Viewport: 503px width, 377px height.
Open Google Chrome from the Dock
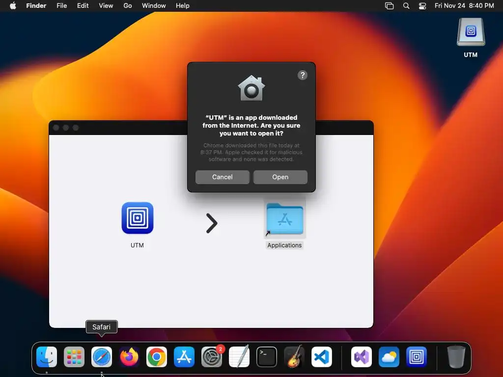pyautogui.click(x=157, y=357)
